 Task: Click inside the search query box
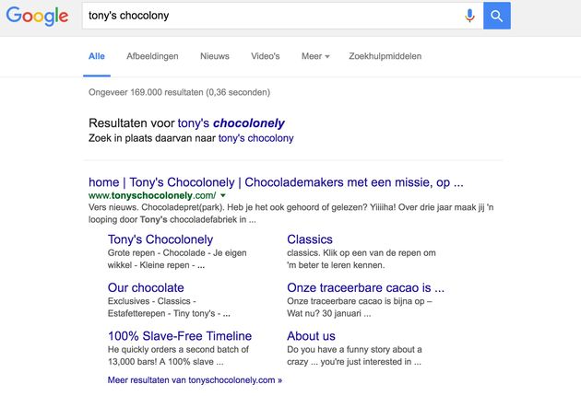click(x=267, y=16)
